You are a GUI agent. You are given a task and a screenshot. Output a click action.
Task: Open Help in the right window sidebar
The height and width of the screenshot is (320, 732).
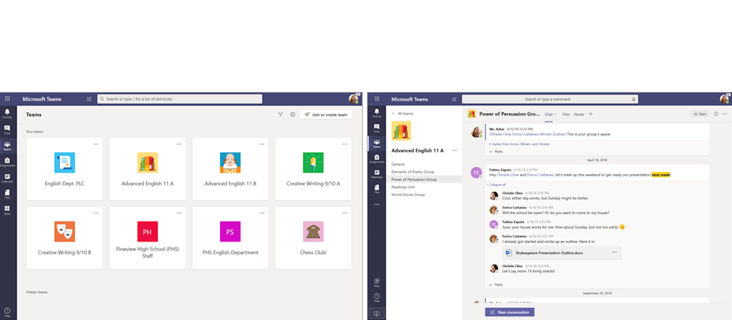[x=377, y=298]
